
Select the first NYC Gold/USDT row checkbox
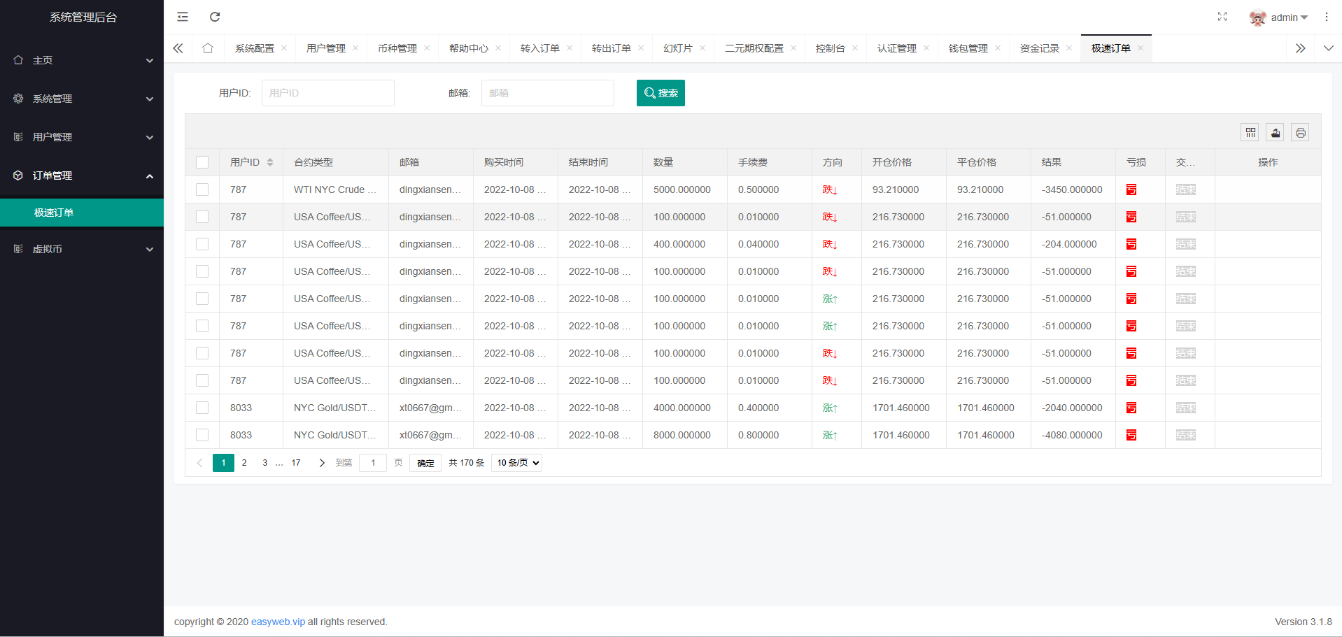(202, 408)
